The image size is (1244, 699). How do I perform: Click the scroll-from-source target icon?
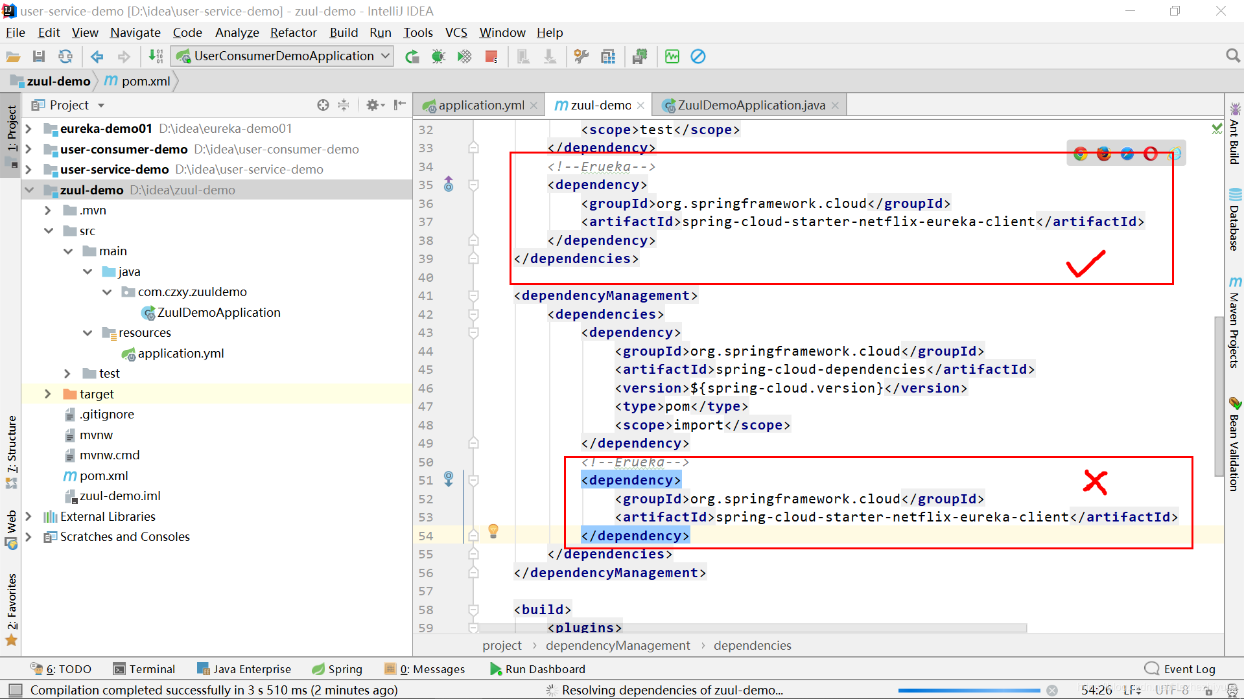coord(323,105)
